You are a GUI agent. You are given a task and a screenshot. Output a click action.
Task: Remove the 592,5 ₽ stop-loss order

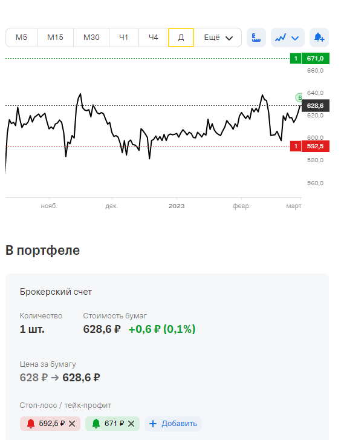72,424
